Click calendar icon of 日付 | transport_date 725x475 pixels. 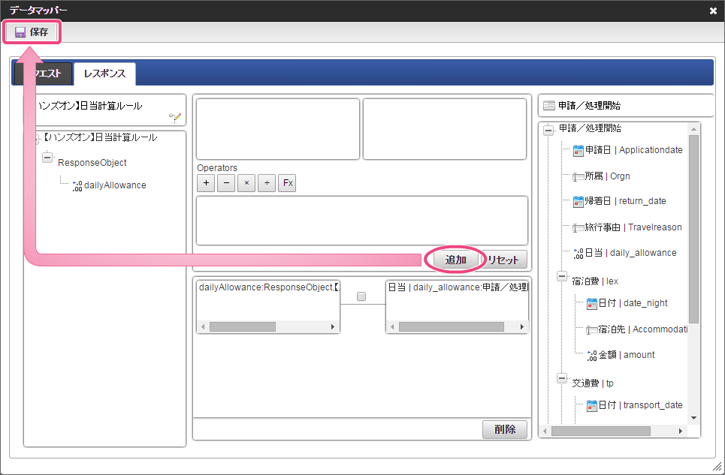[x=591, y=406]
